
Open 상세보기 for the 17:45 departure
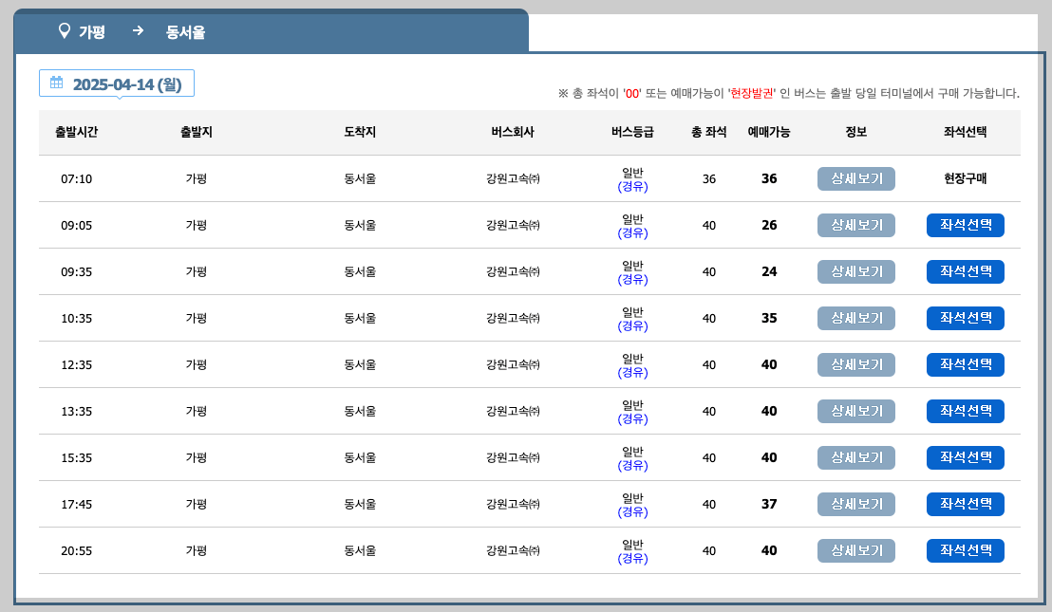[855, 504]
